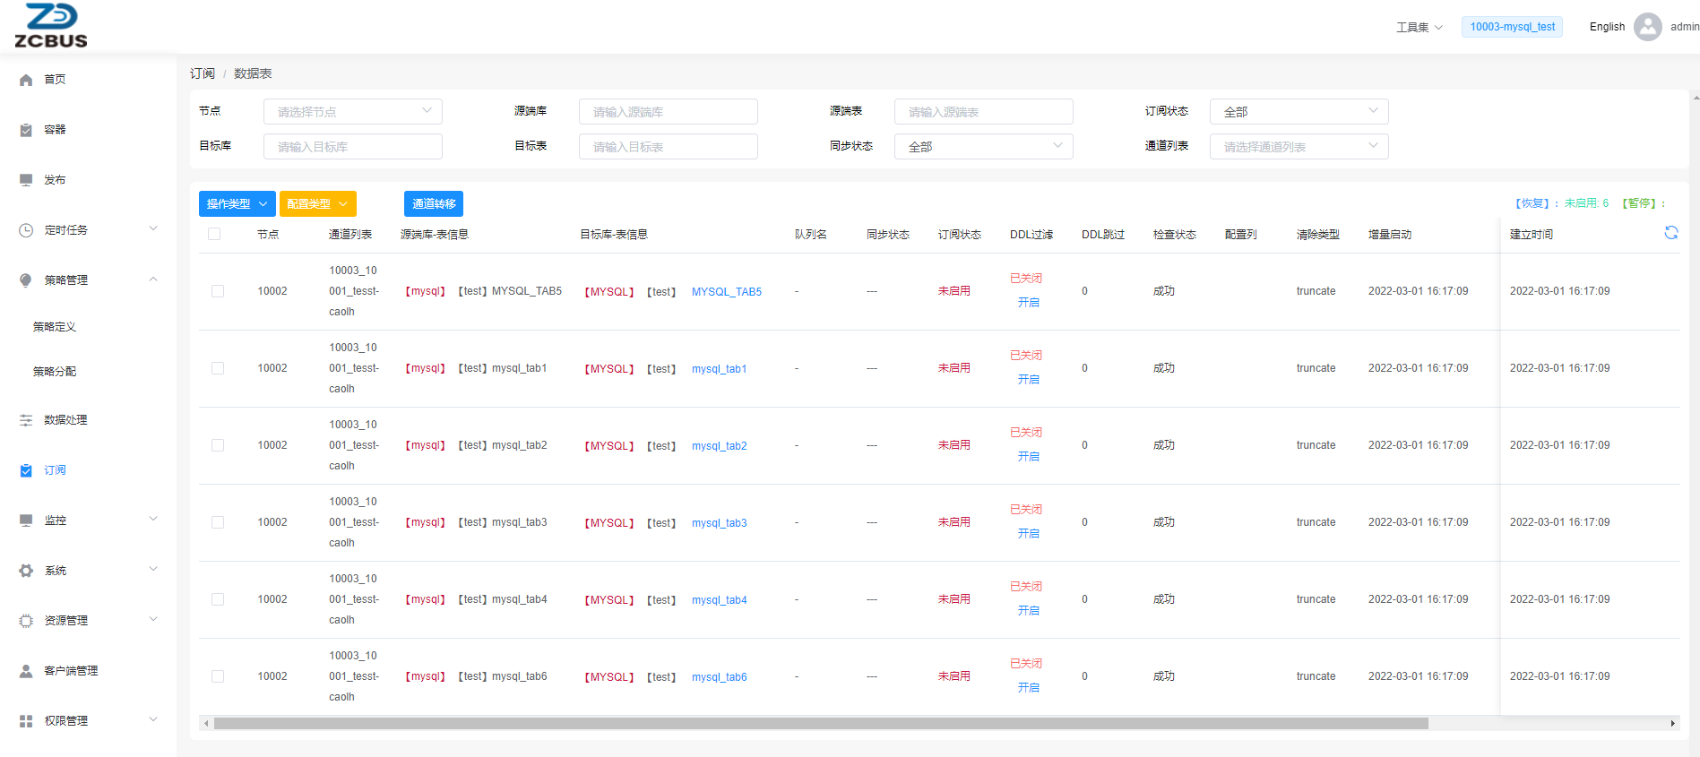The height and width of the screenshot is (757, 1700).
Task: Open the tools (工具集) menu in header
Action: [x=1419, y=28]
